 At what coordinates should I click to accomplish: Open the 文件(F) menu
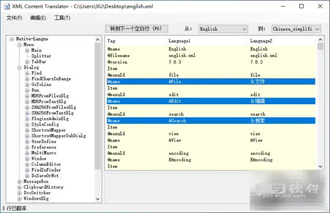coord(14,18)
